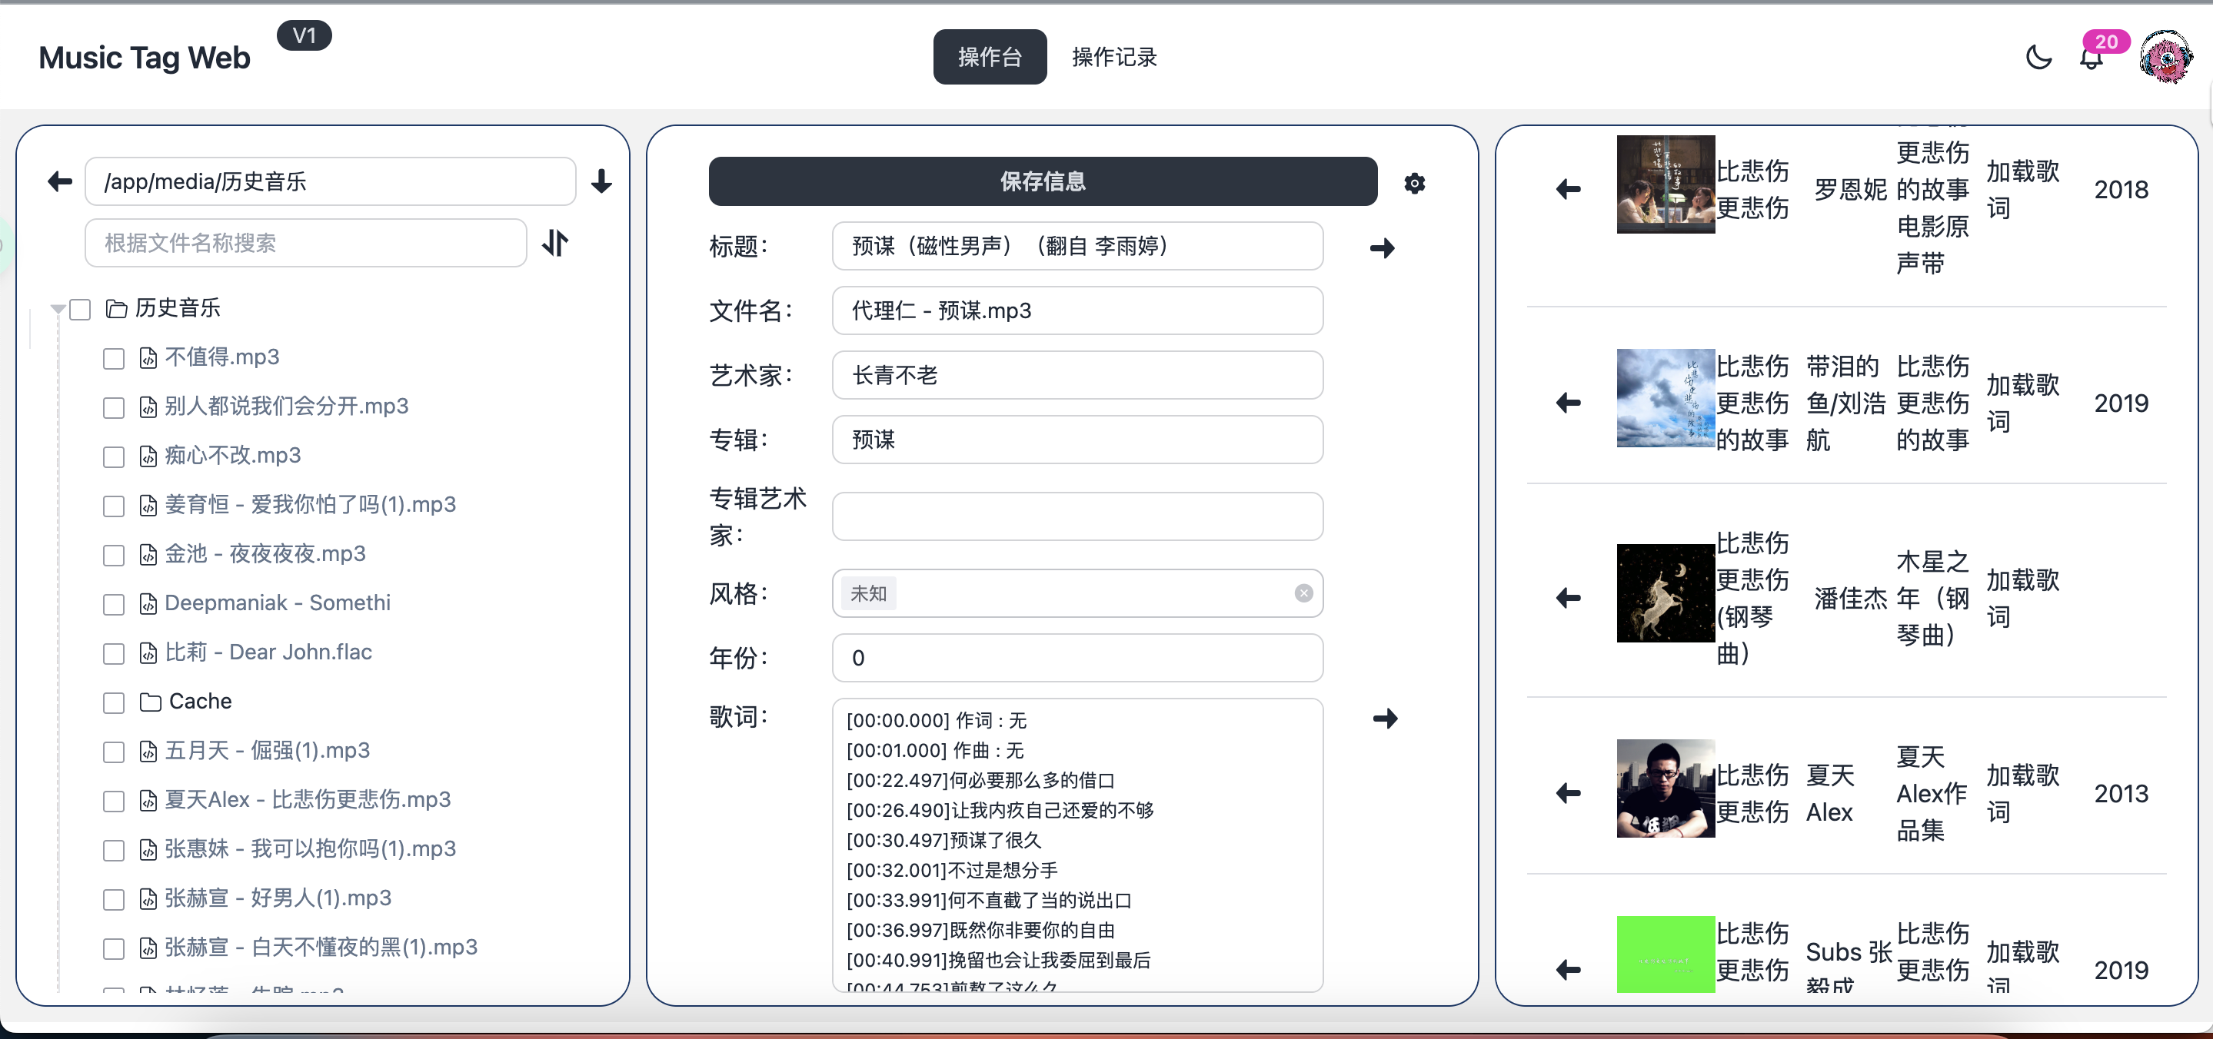Toggle dark mode moon icon
Screen dimensions: 2213x1039
[2038, 58]
